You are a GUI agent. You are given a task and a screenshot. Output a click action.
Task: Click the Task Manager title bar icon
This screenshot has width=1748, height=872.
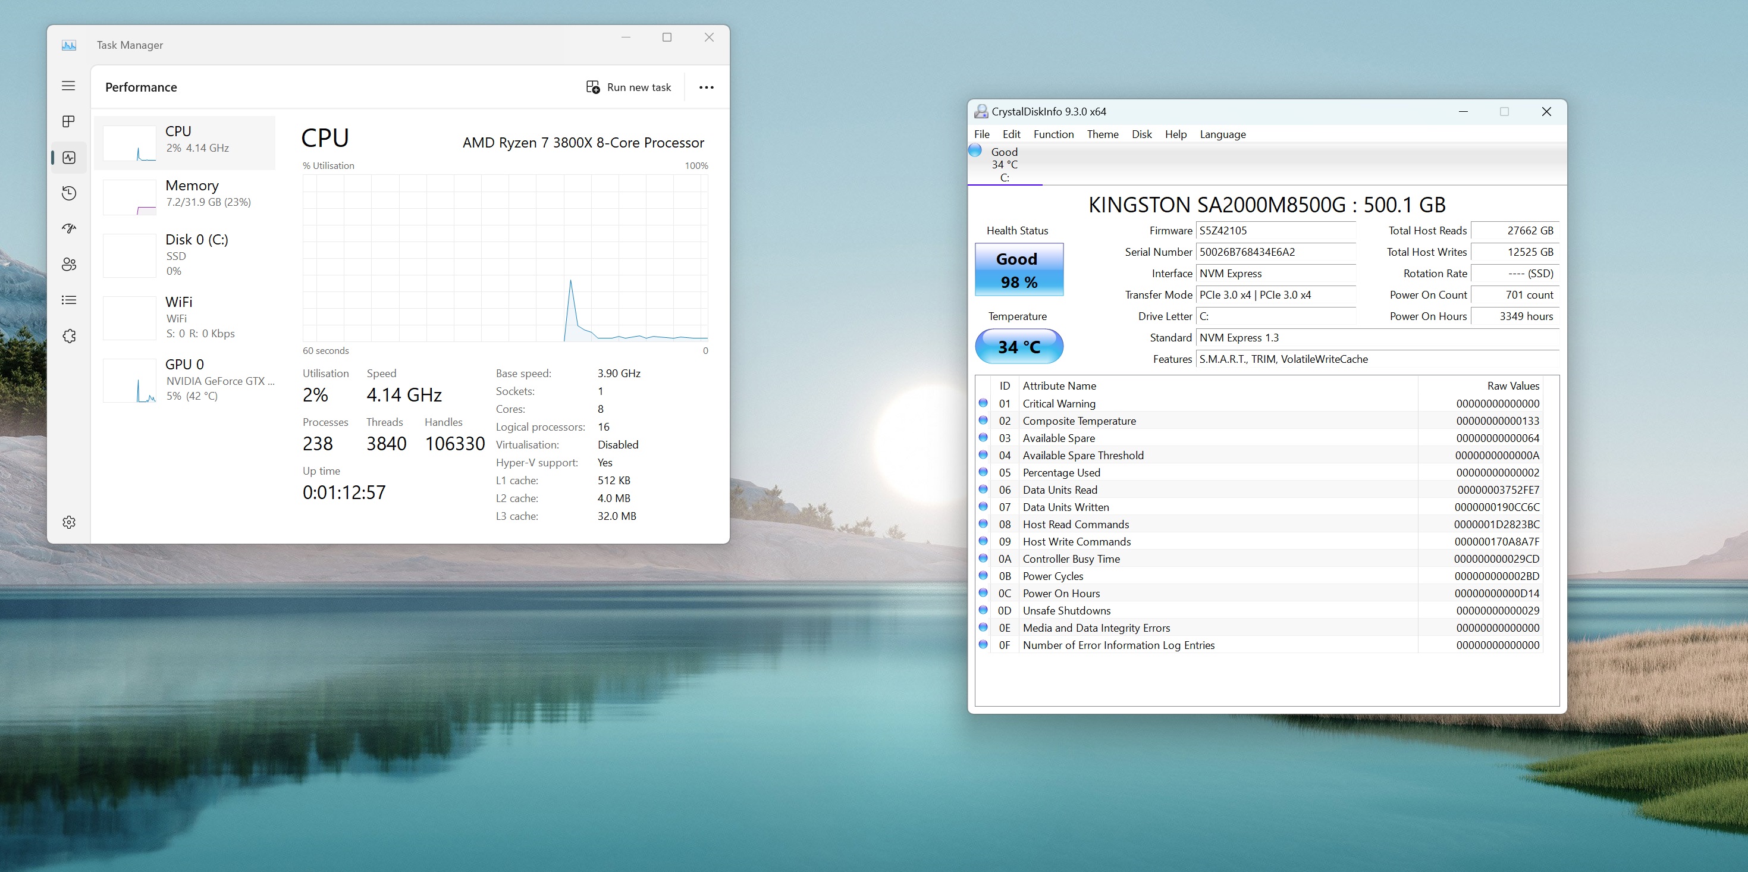(x=68, y=45)
